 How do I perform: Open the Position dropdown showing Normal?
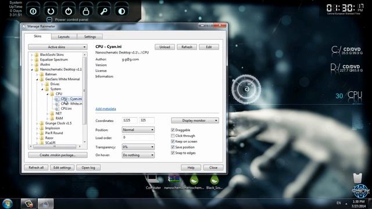(x=138, y=130)
